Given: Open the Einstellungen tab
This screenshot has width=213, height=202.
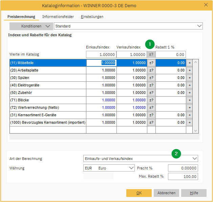Looking at the screenshot, I should pos(92,17).
